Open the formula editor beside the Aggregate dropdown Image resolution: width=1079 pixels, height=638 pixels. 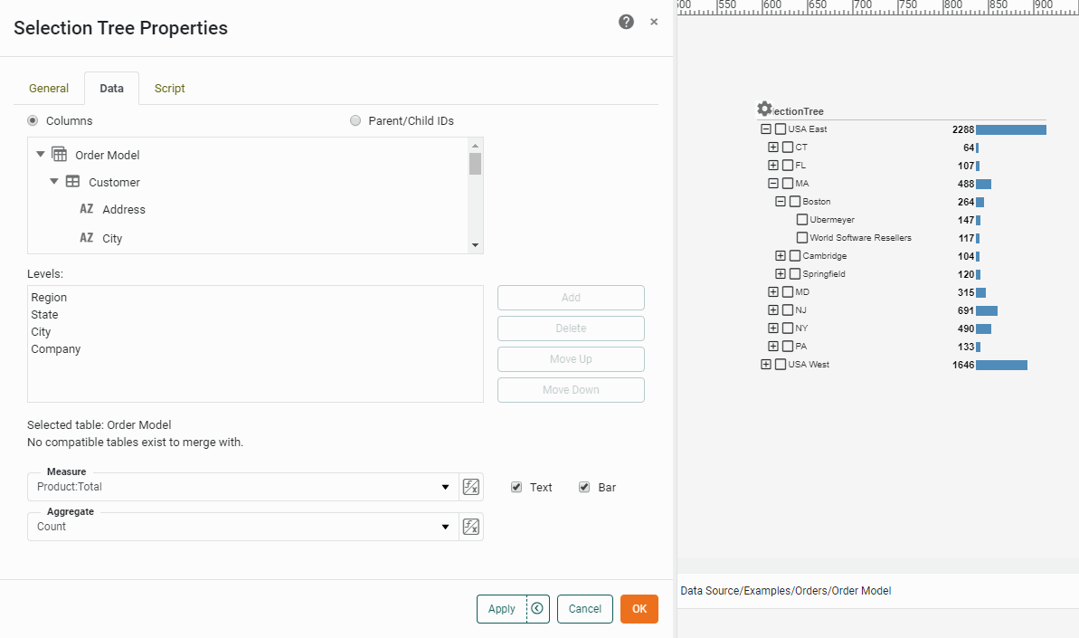(x=470, y=526)
